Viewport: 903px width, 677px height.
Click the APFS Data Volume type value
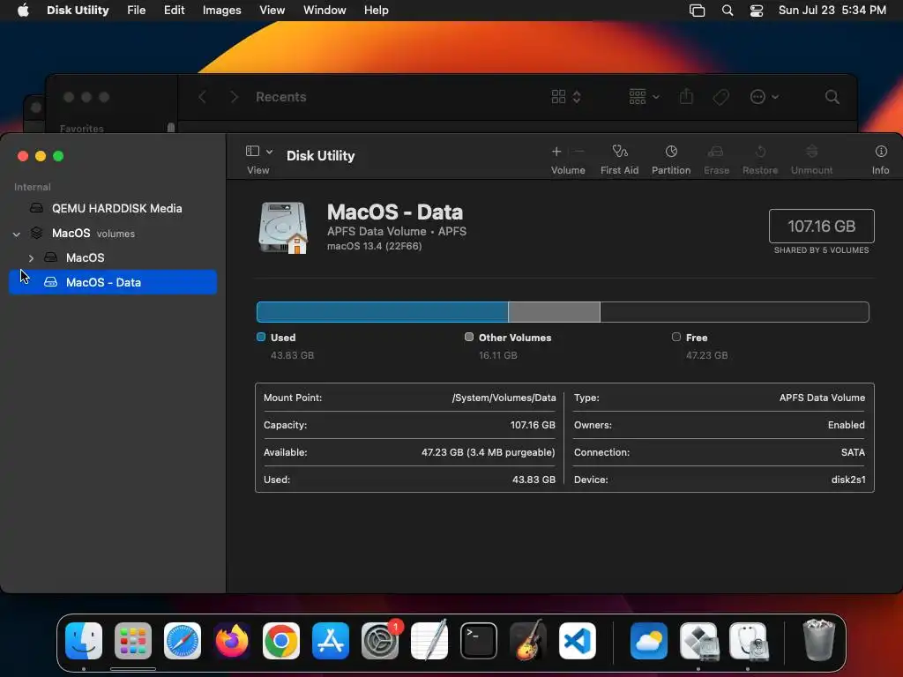point(822,398)
